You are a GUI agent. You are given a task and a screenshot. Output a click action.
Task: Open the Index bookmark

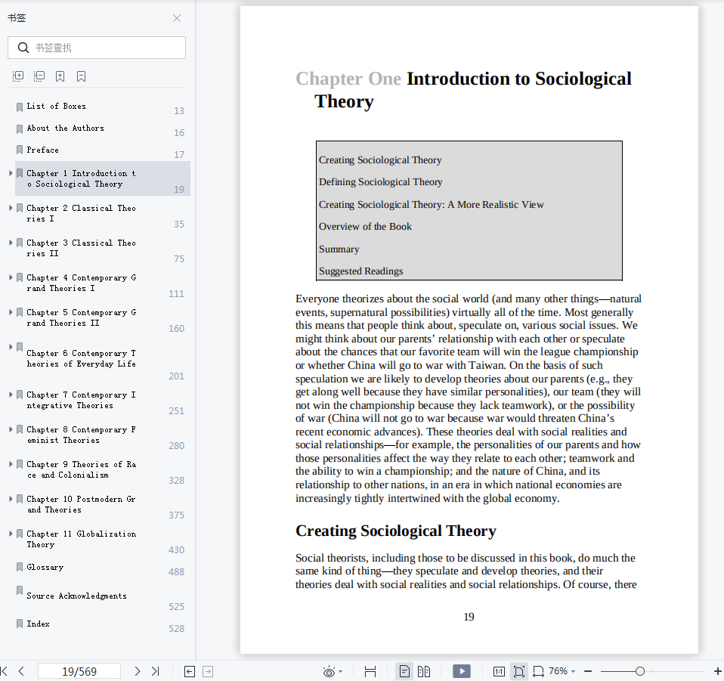tap(39, 624)
